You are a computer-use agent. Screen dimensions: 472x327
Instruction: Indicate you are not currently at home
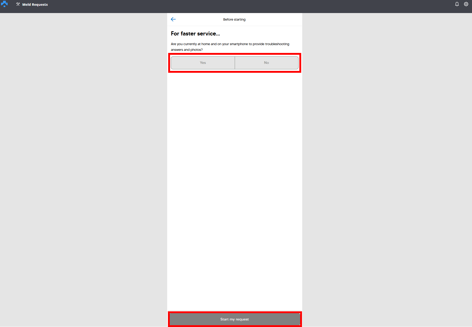pos(267,63)
